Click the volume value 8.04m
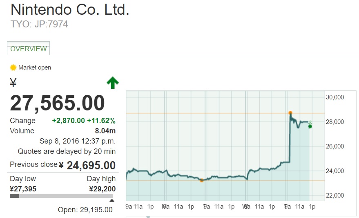 [105, 131]
